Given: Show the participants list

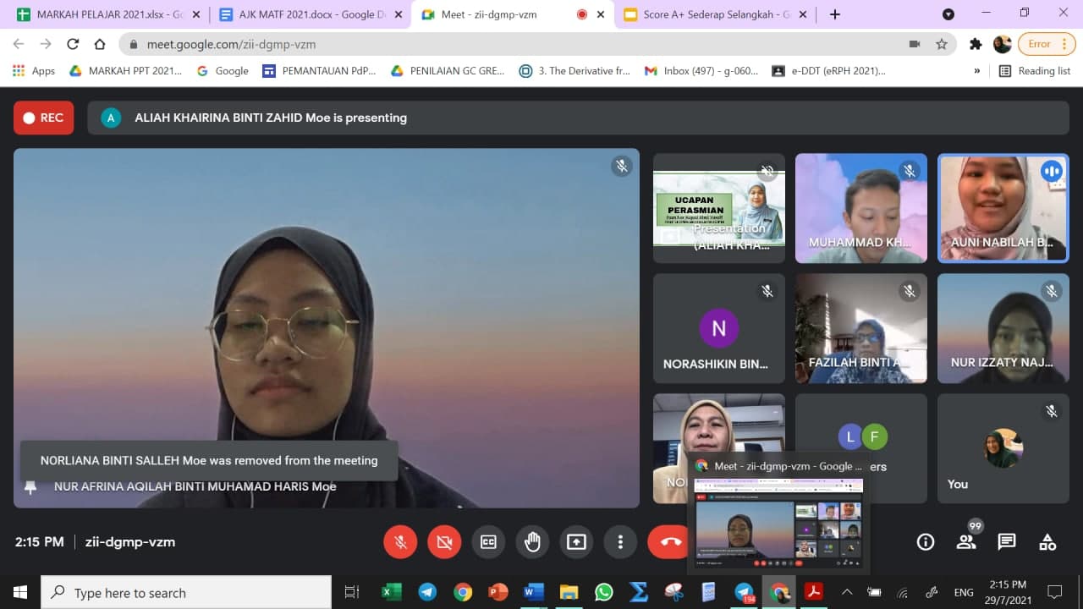Looking at the screenshot, I should (966, 542).
